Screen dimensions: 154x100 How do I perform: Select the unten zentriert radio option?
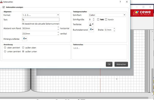(x=5, y=51)
